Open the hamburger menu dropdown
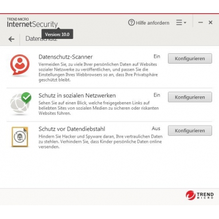 181,22
